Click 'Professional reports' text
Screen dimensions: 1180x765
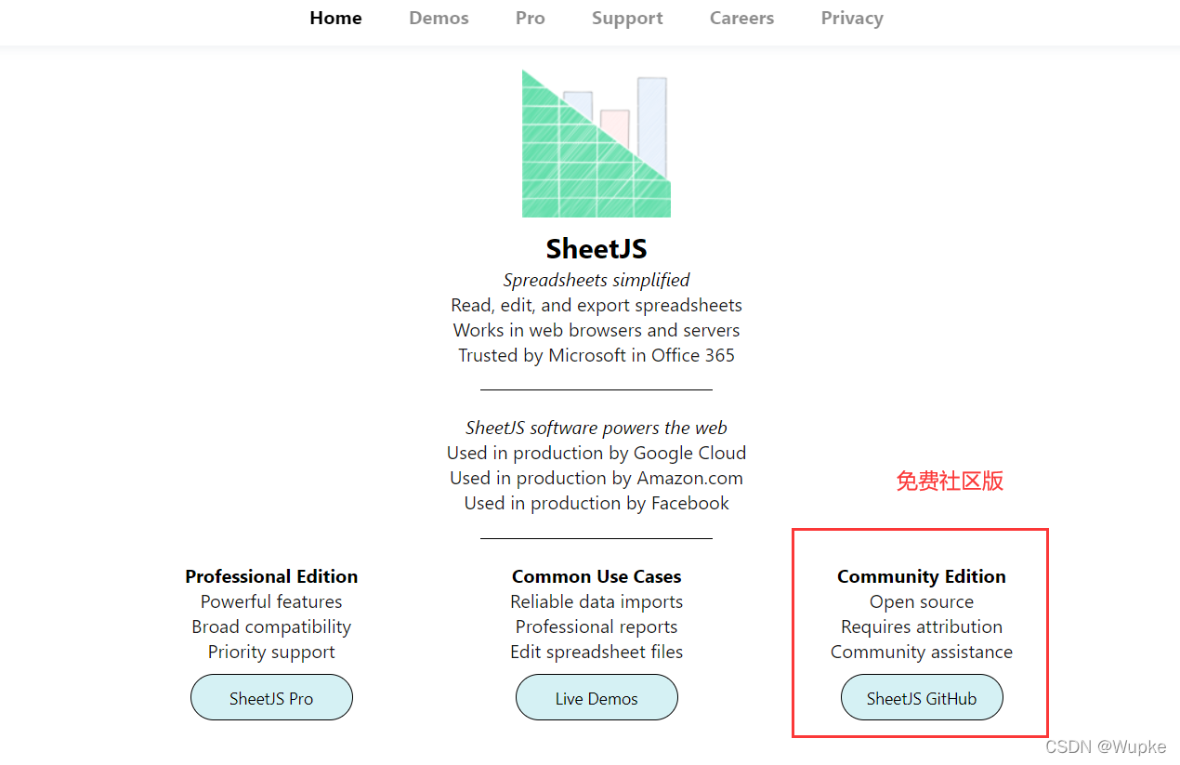pyautogui.click(x=597, y=627)
